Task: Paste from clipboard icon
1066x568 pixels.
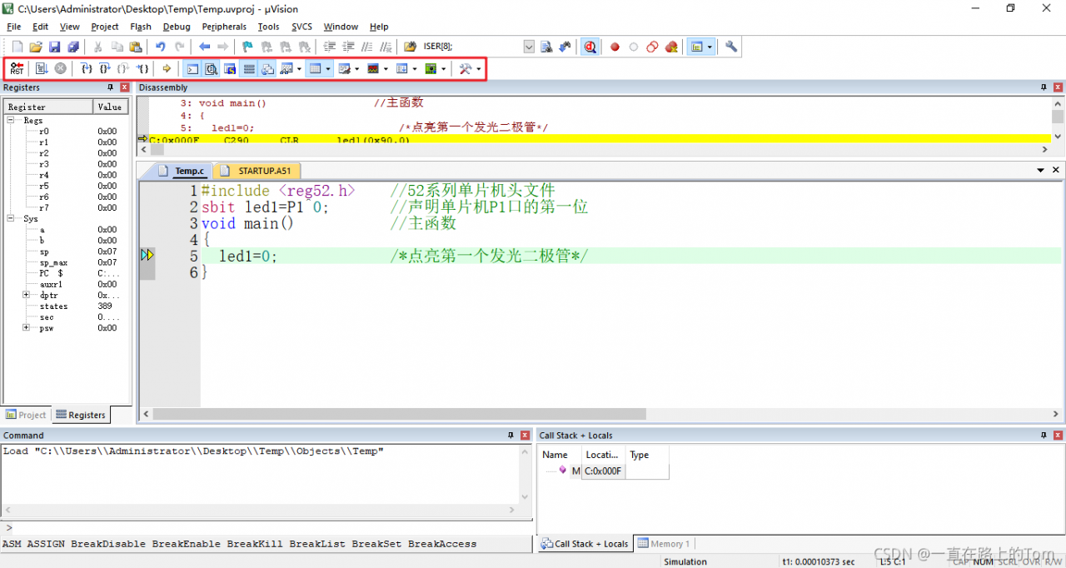Action: [135, 47]
